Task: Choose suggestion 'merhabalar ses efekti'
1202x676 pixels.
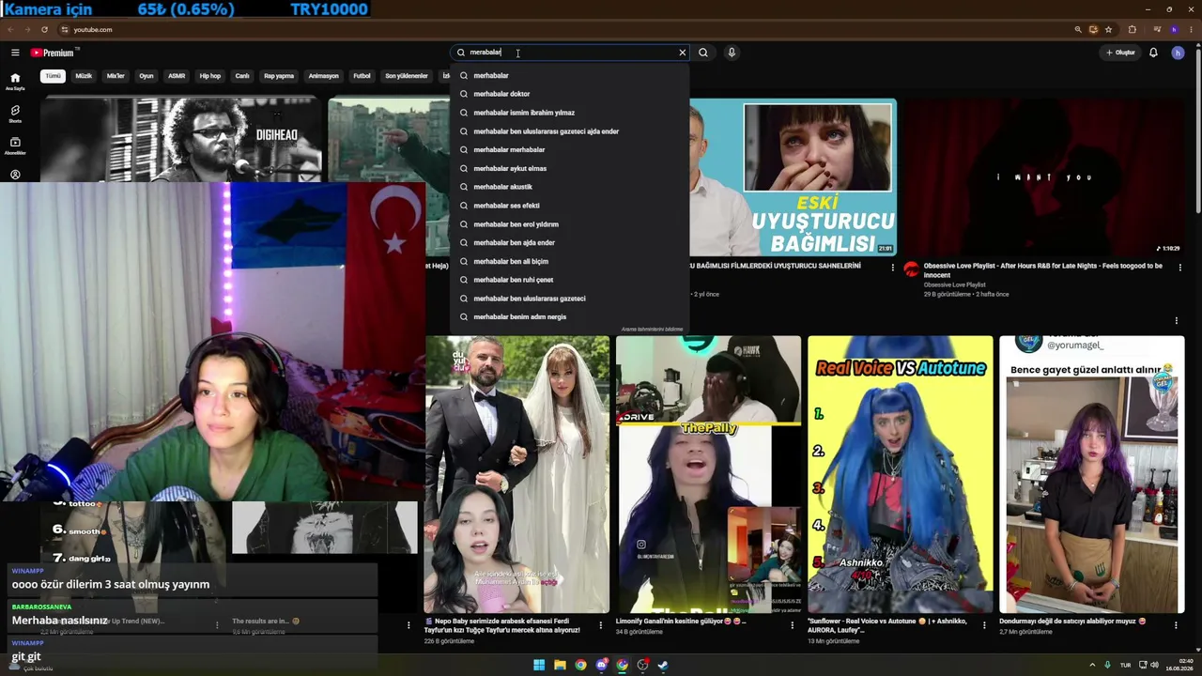Action: (x=569, y=206)
